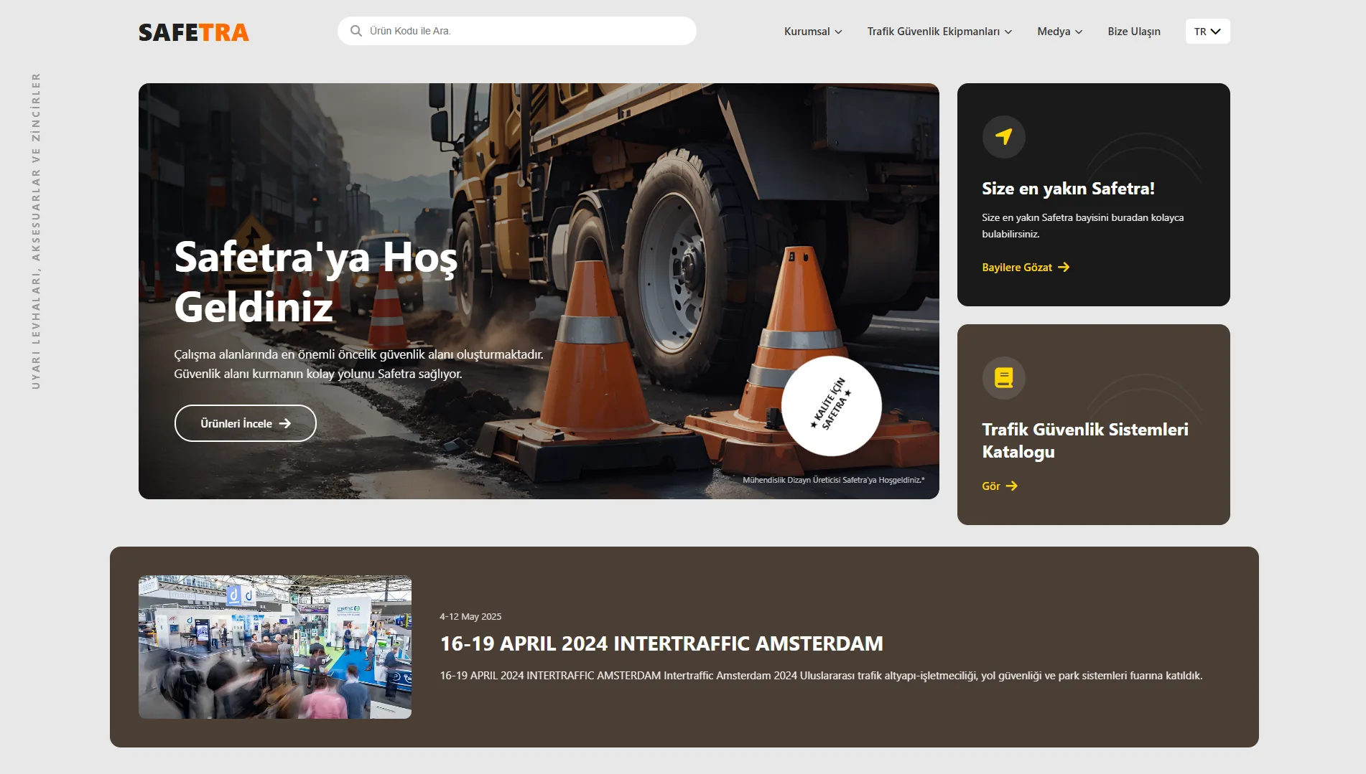The image size is (1366, 774).
Task: Follow the Gör link
Action: 1000,486
